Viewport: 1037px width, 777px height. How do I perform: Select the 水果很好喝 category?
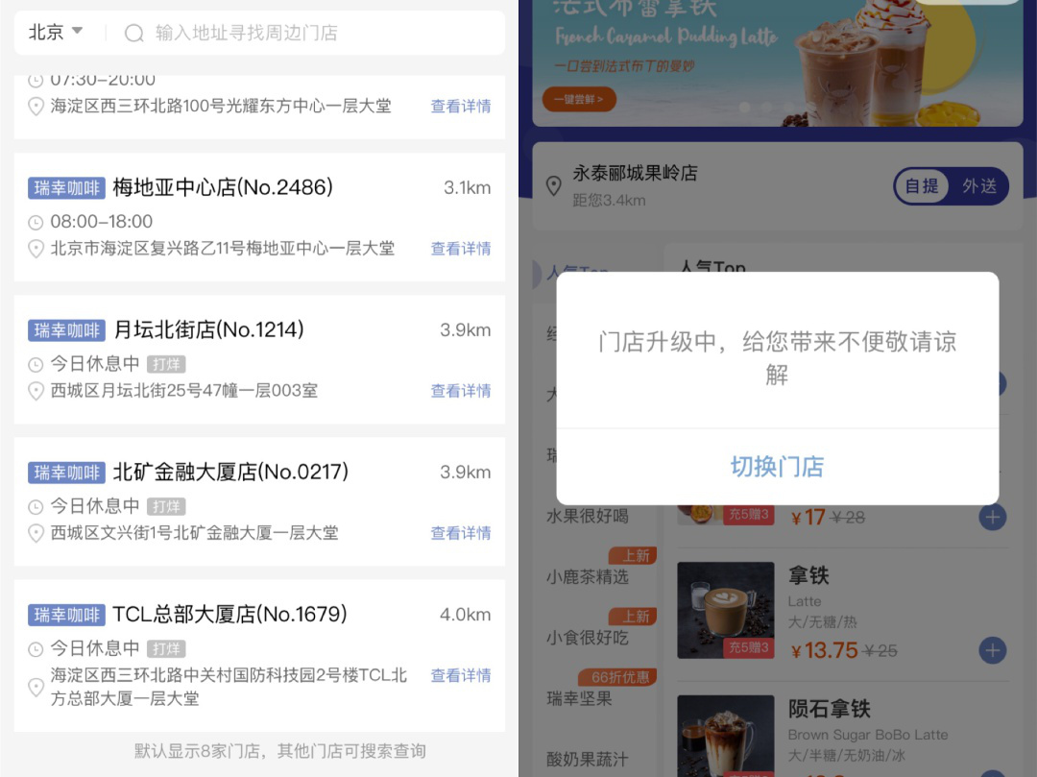coord(588,516)
